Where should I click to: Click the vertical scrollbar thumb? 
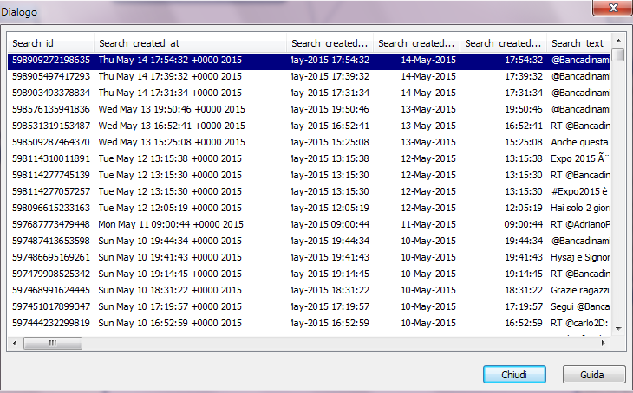click(618, 55)
